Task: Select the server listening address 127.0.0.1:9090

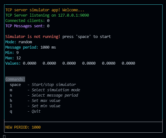Action: pos(73,15)
